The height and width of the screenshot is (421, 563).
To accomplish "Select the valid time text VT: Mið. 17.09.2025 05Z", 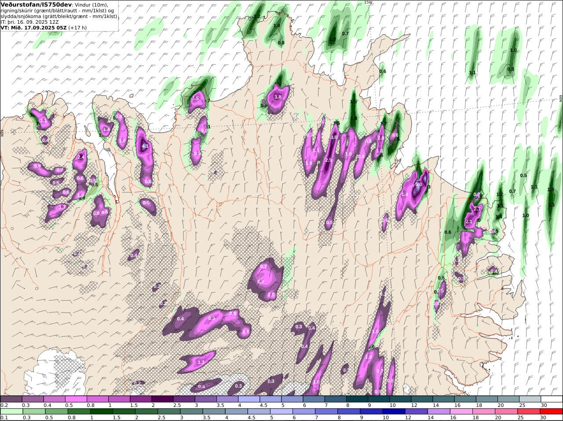I will click(x=33, y=28).
